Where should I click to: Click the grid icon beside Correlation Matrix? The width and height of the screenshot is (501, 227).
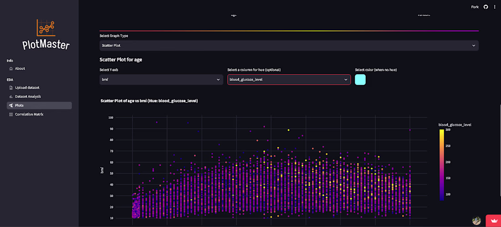pos(11,114)
